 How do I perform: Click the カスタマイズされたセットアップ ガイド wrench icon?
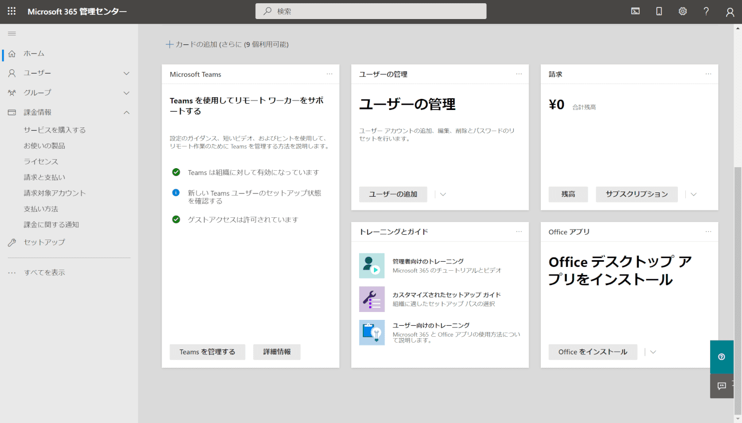pos(372,299)
